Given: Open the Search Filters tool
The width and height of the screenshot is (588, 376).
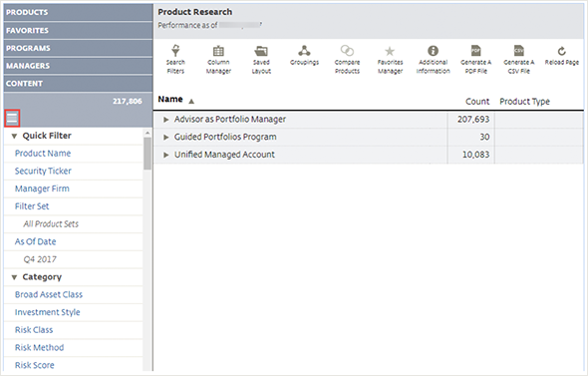Looking at the screenshot, I should click(175, 59).
